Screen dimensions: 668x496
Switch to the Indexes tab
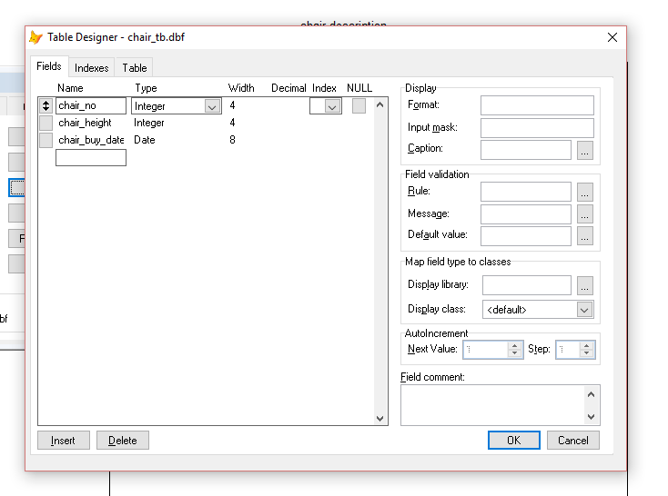92,68
